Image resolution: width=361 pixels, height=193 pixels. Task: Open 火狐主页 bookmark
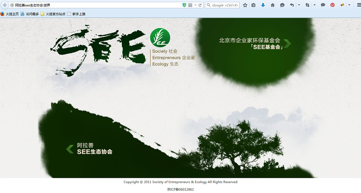[10, 14]
